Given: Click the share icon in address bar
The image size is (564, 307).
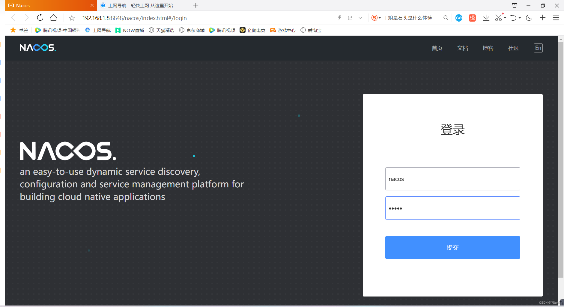Looking at the screenshot, I should tap(350, 18).
